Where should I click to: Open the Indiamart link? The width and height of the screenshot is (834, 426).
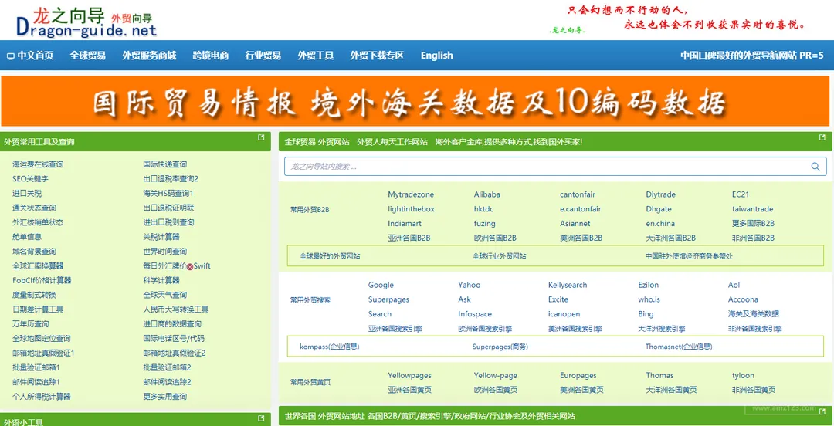click(404, 223)
